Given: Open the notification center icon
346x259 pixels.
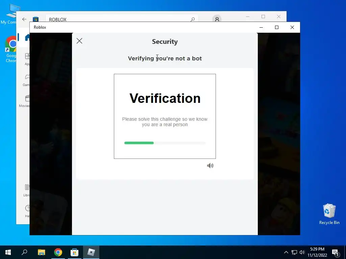Looking at the screenshot, I should click(x=335, y=252).
